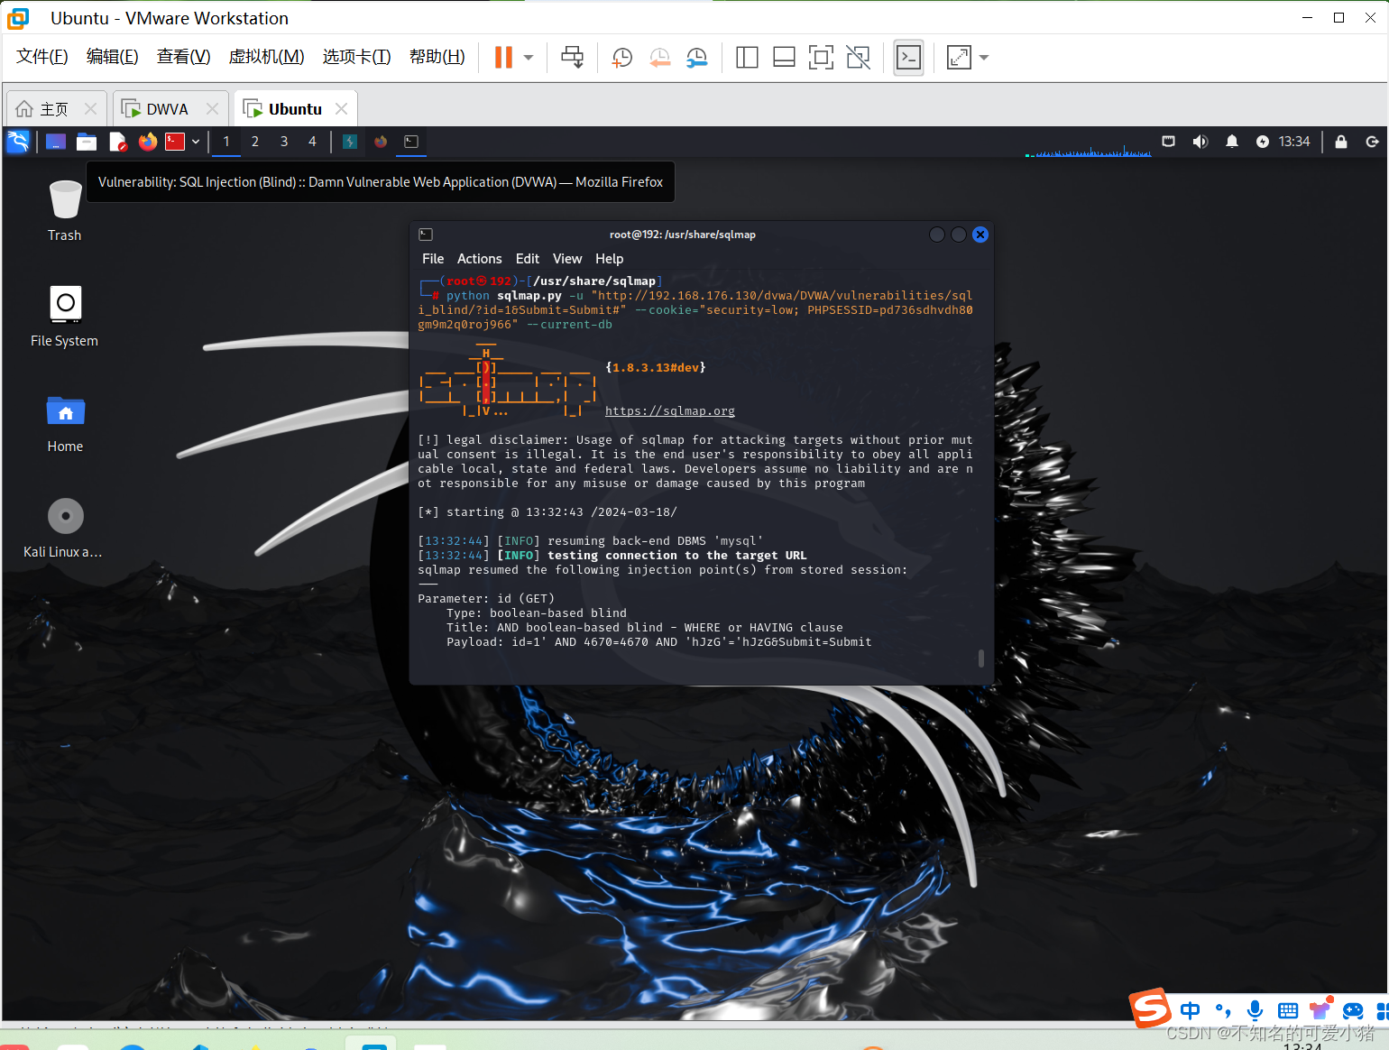Image resolution: width=1389 pixels, height=1050 pixels.
Task: Open the Trash desktop icon
Action: (x=65, y=211)
